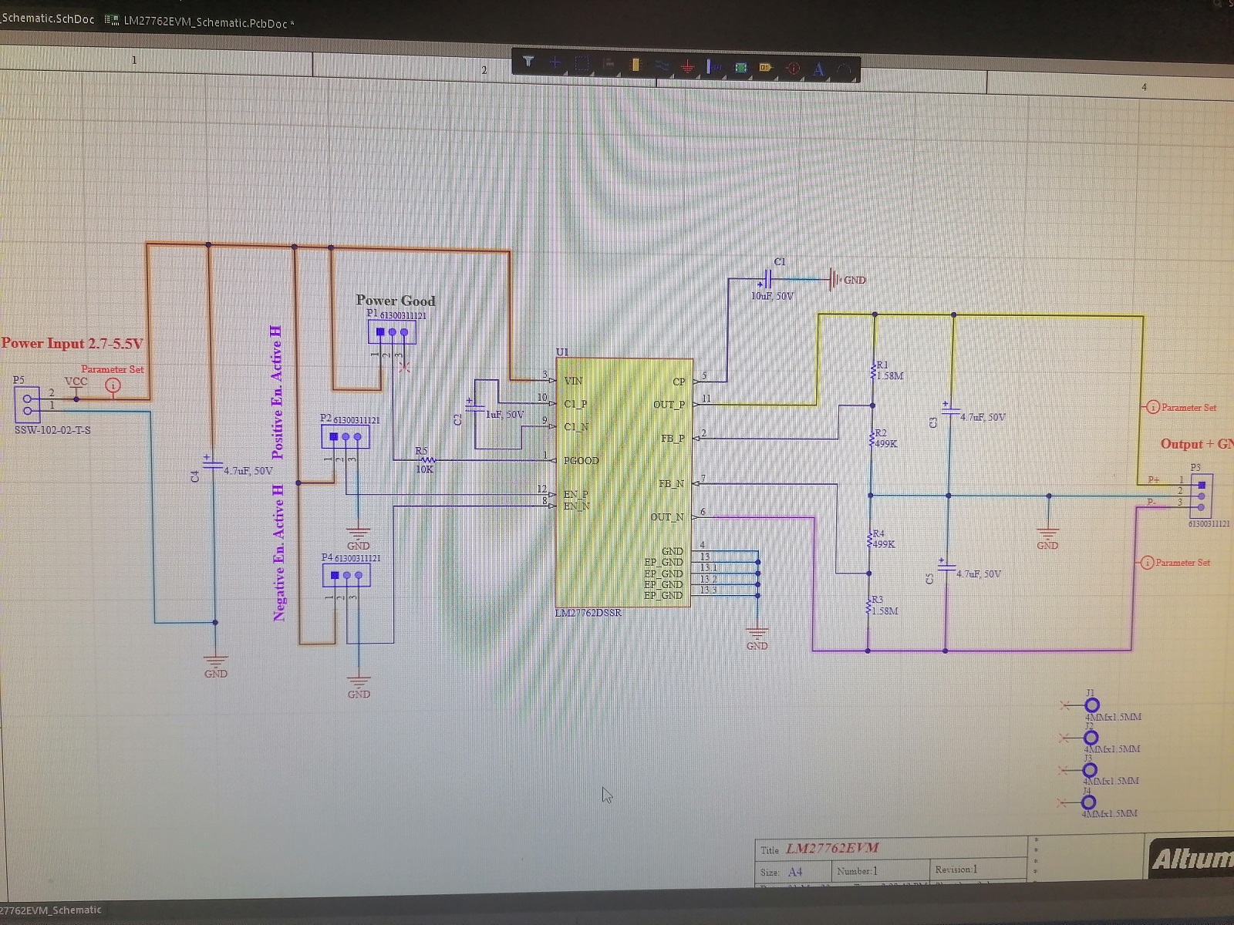The height and width of the screenshot is (925, 1234).
Task: Click the P+ output Parameter Set directive
Action: [1153, 407]
